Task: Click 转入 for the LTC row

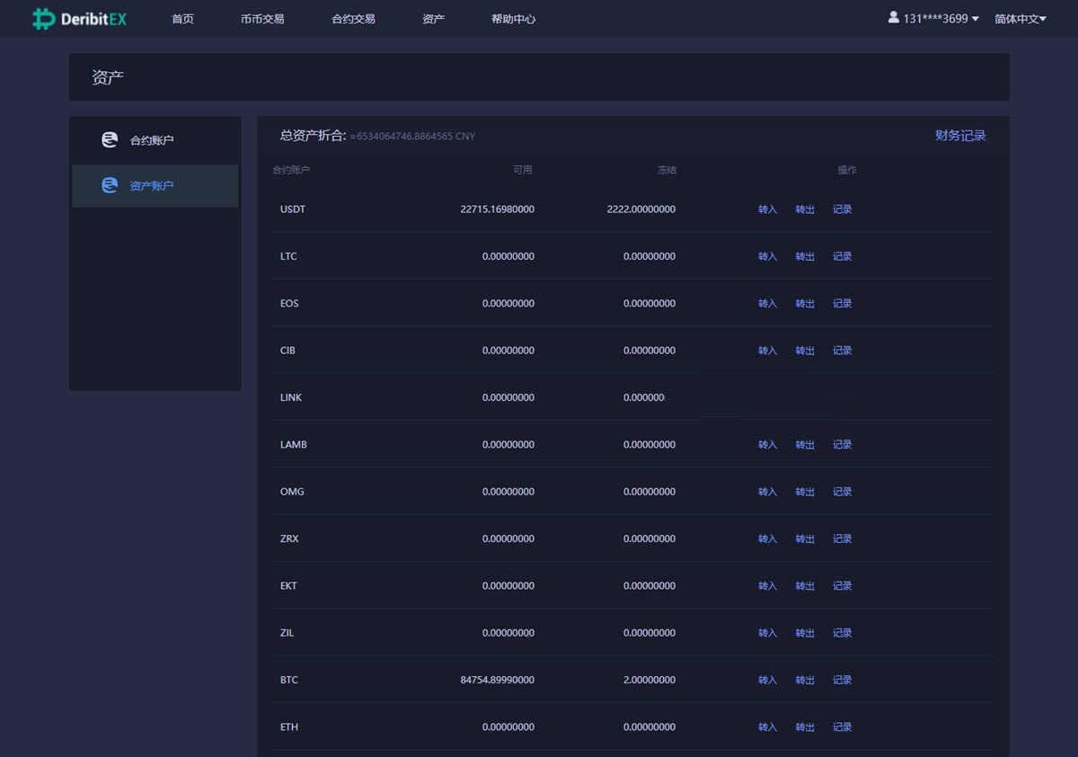Action: click(x=767, y=256)
